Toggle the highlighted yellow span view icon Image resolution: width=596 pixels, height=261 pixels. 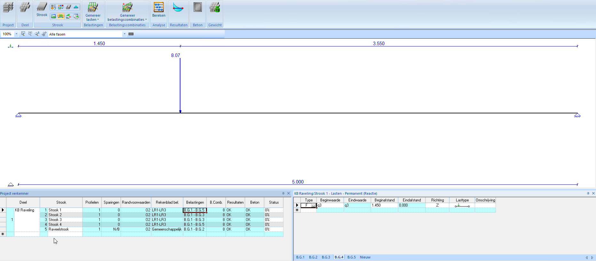coord(61,16)
